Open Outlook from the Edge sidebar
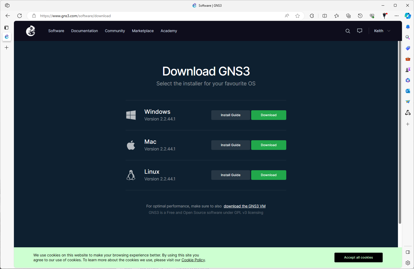414x269 pixels. point(408,91)
